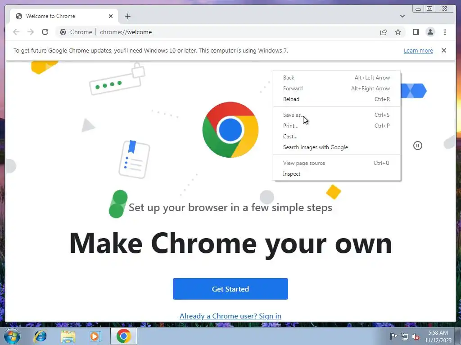Open Windows Media Player from the taskbar
This screenshot has height=345, width=461.
[95, 336]
